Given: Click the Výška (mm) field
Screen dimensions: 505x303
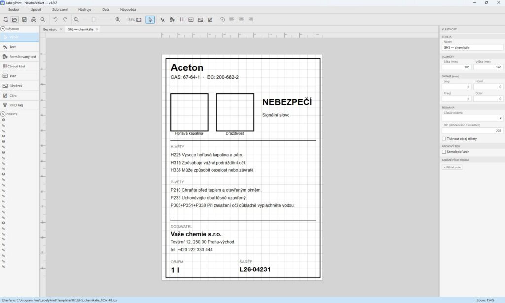Looking at the screenshot, I should pyautogui.click(x=488, y=67).
